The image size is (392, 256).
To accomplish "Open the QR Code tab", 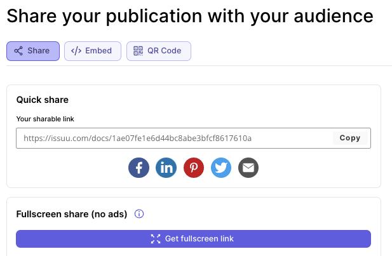I will coord(159,51).
